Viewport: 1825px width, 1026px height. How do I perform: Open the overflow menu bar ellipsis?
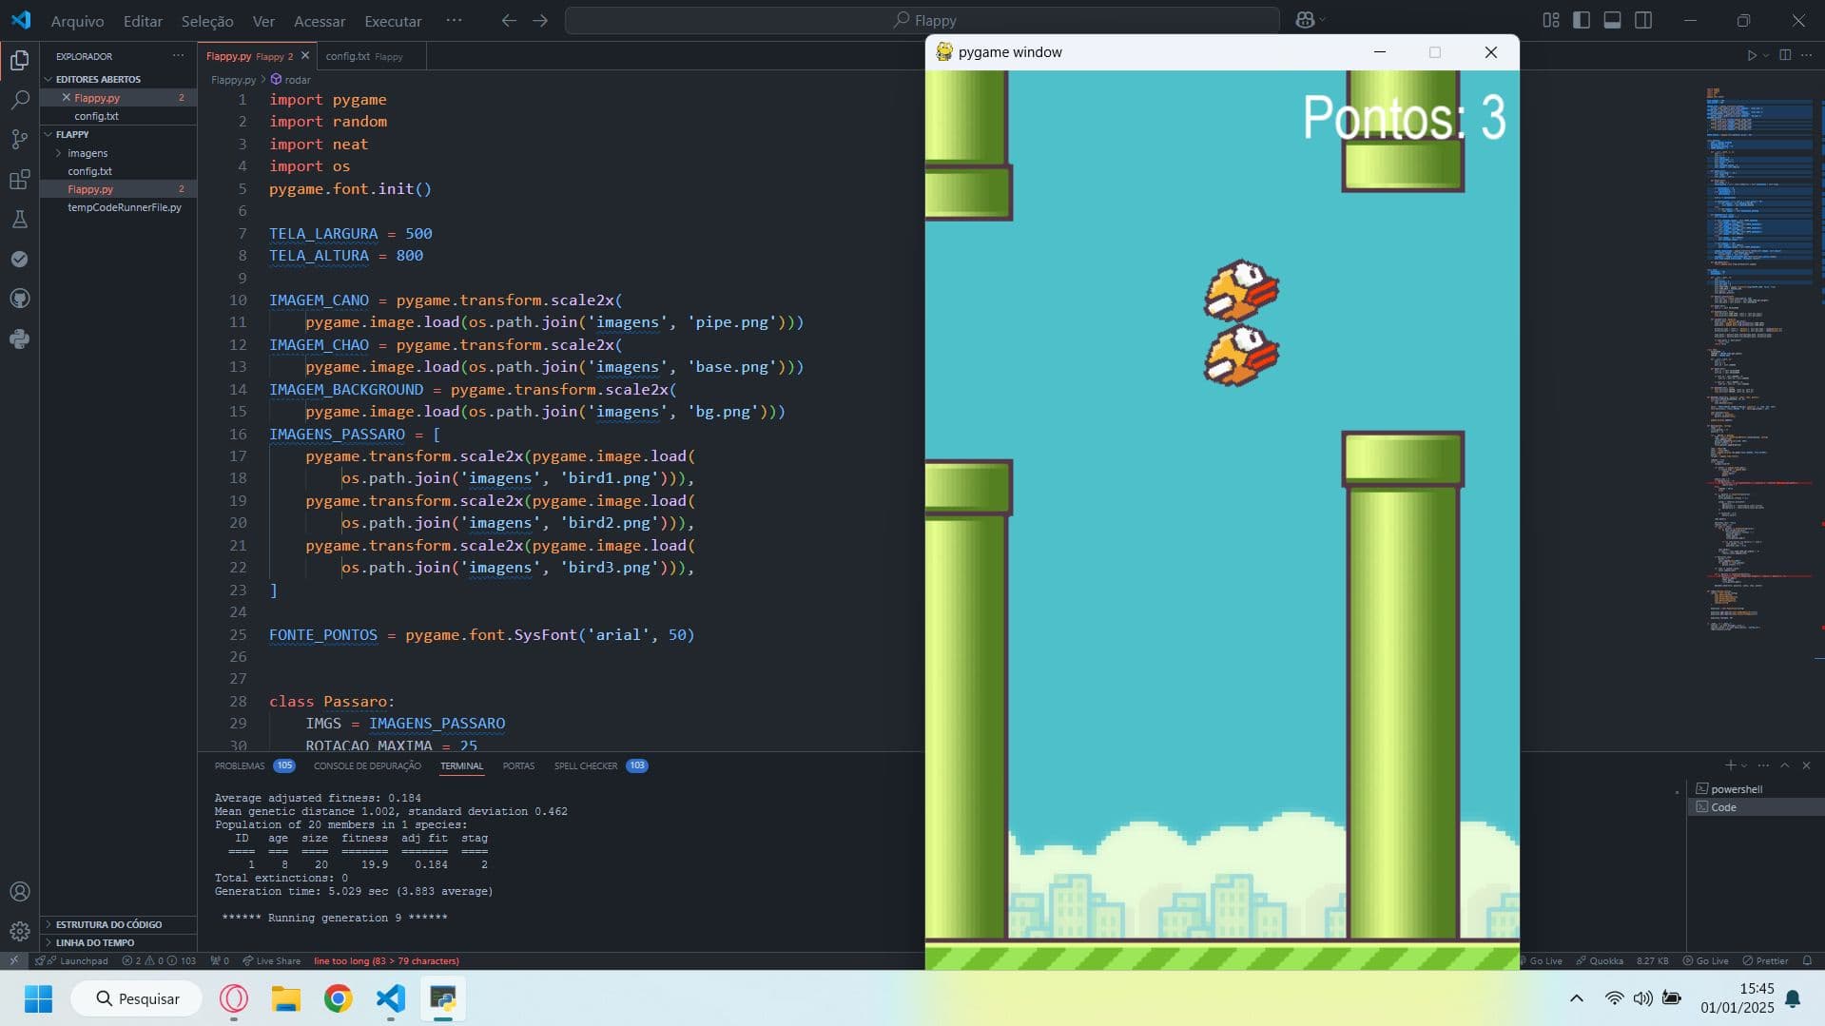coord(454,20)
